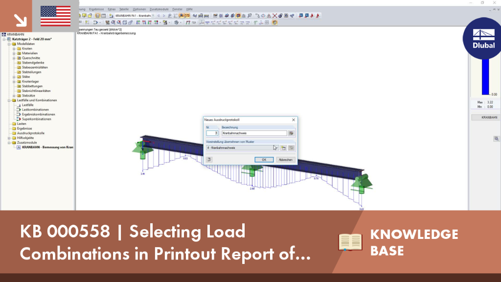Click the Abbrechen button
This screenshot has height=282, width=501.
pos(285,160)
